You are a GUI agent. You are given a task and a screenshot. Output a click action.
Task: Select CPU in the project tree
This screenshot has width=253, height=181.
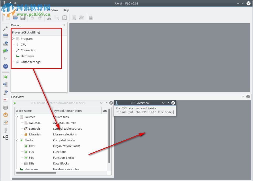click(24, 44)
